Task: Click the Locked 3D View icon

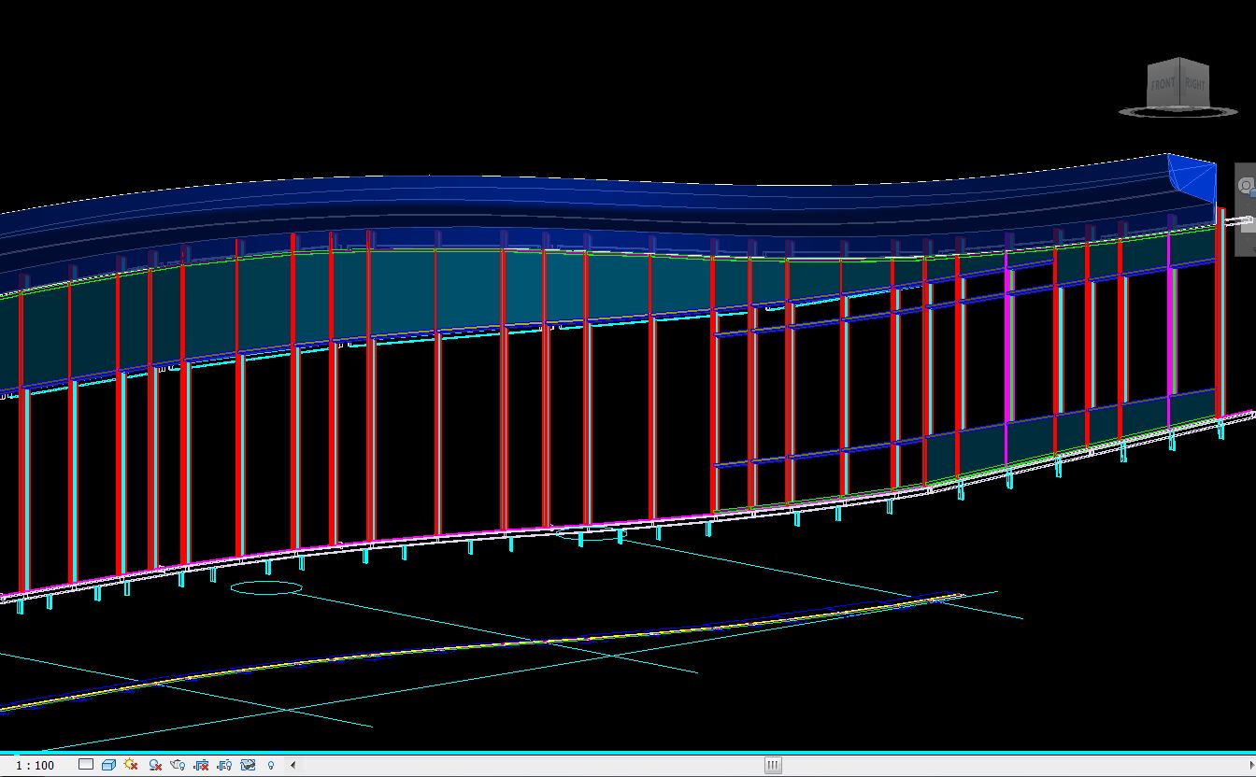Action: click(248, 765)
